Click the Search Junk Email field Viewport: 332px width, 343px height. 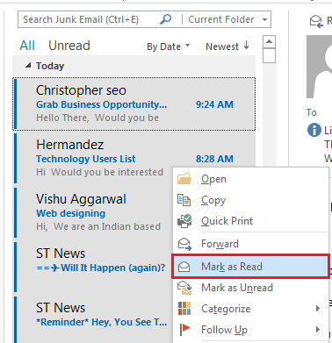click(88, 19)
